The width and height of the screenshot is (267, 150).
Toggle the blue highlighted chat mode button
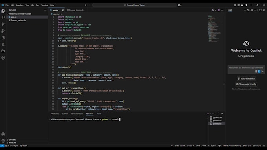pos(259,72)
